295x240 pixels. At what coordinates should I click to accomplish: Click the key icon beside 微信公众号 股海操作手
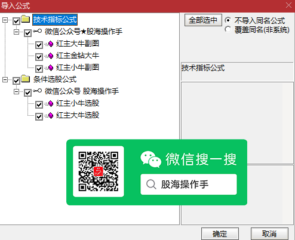(37, 91)
